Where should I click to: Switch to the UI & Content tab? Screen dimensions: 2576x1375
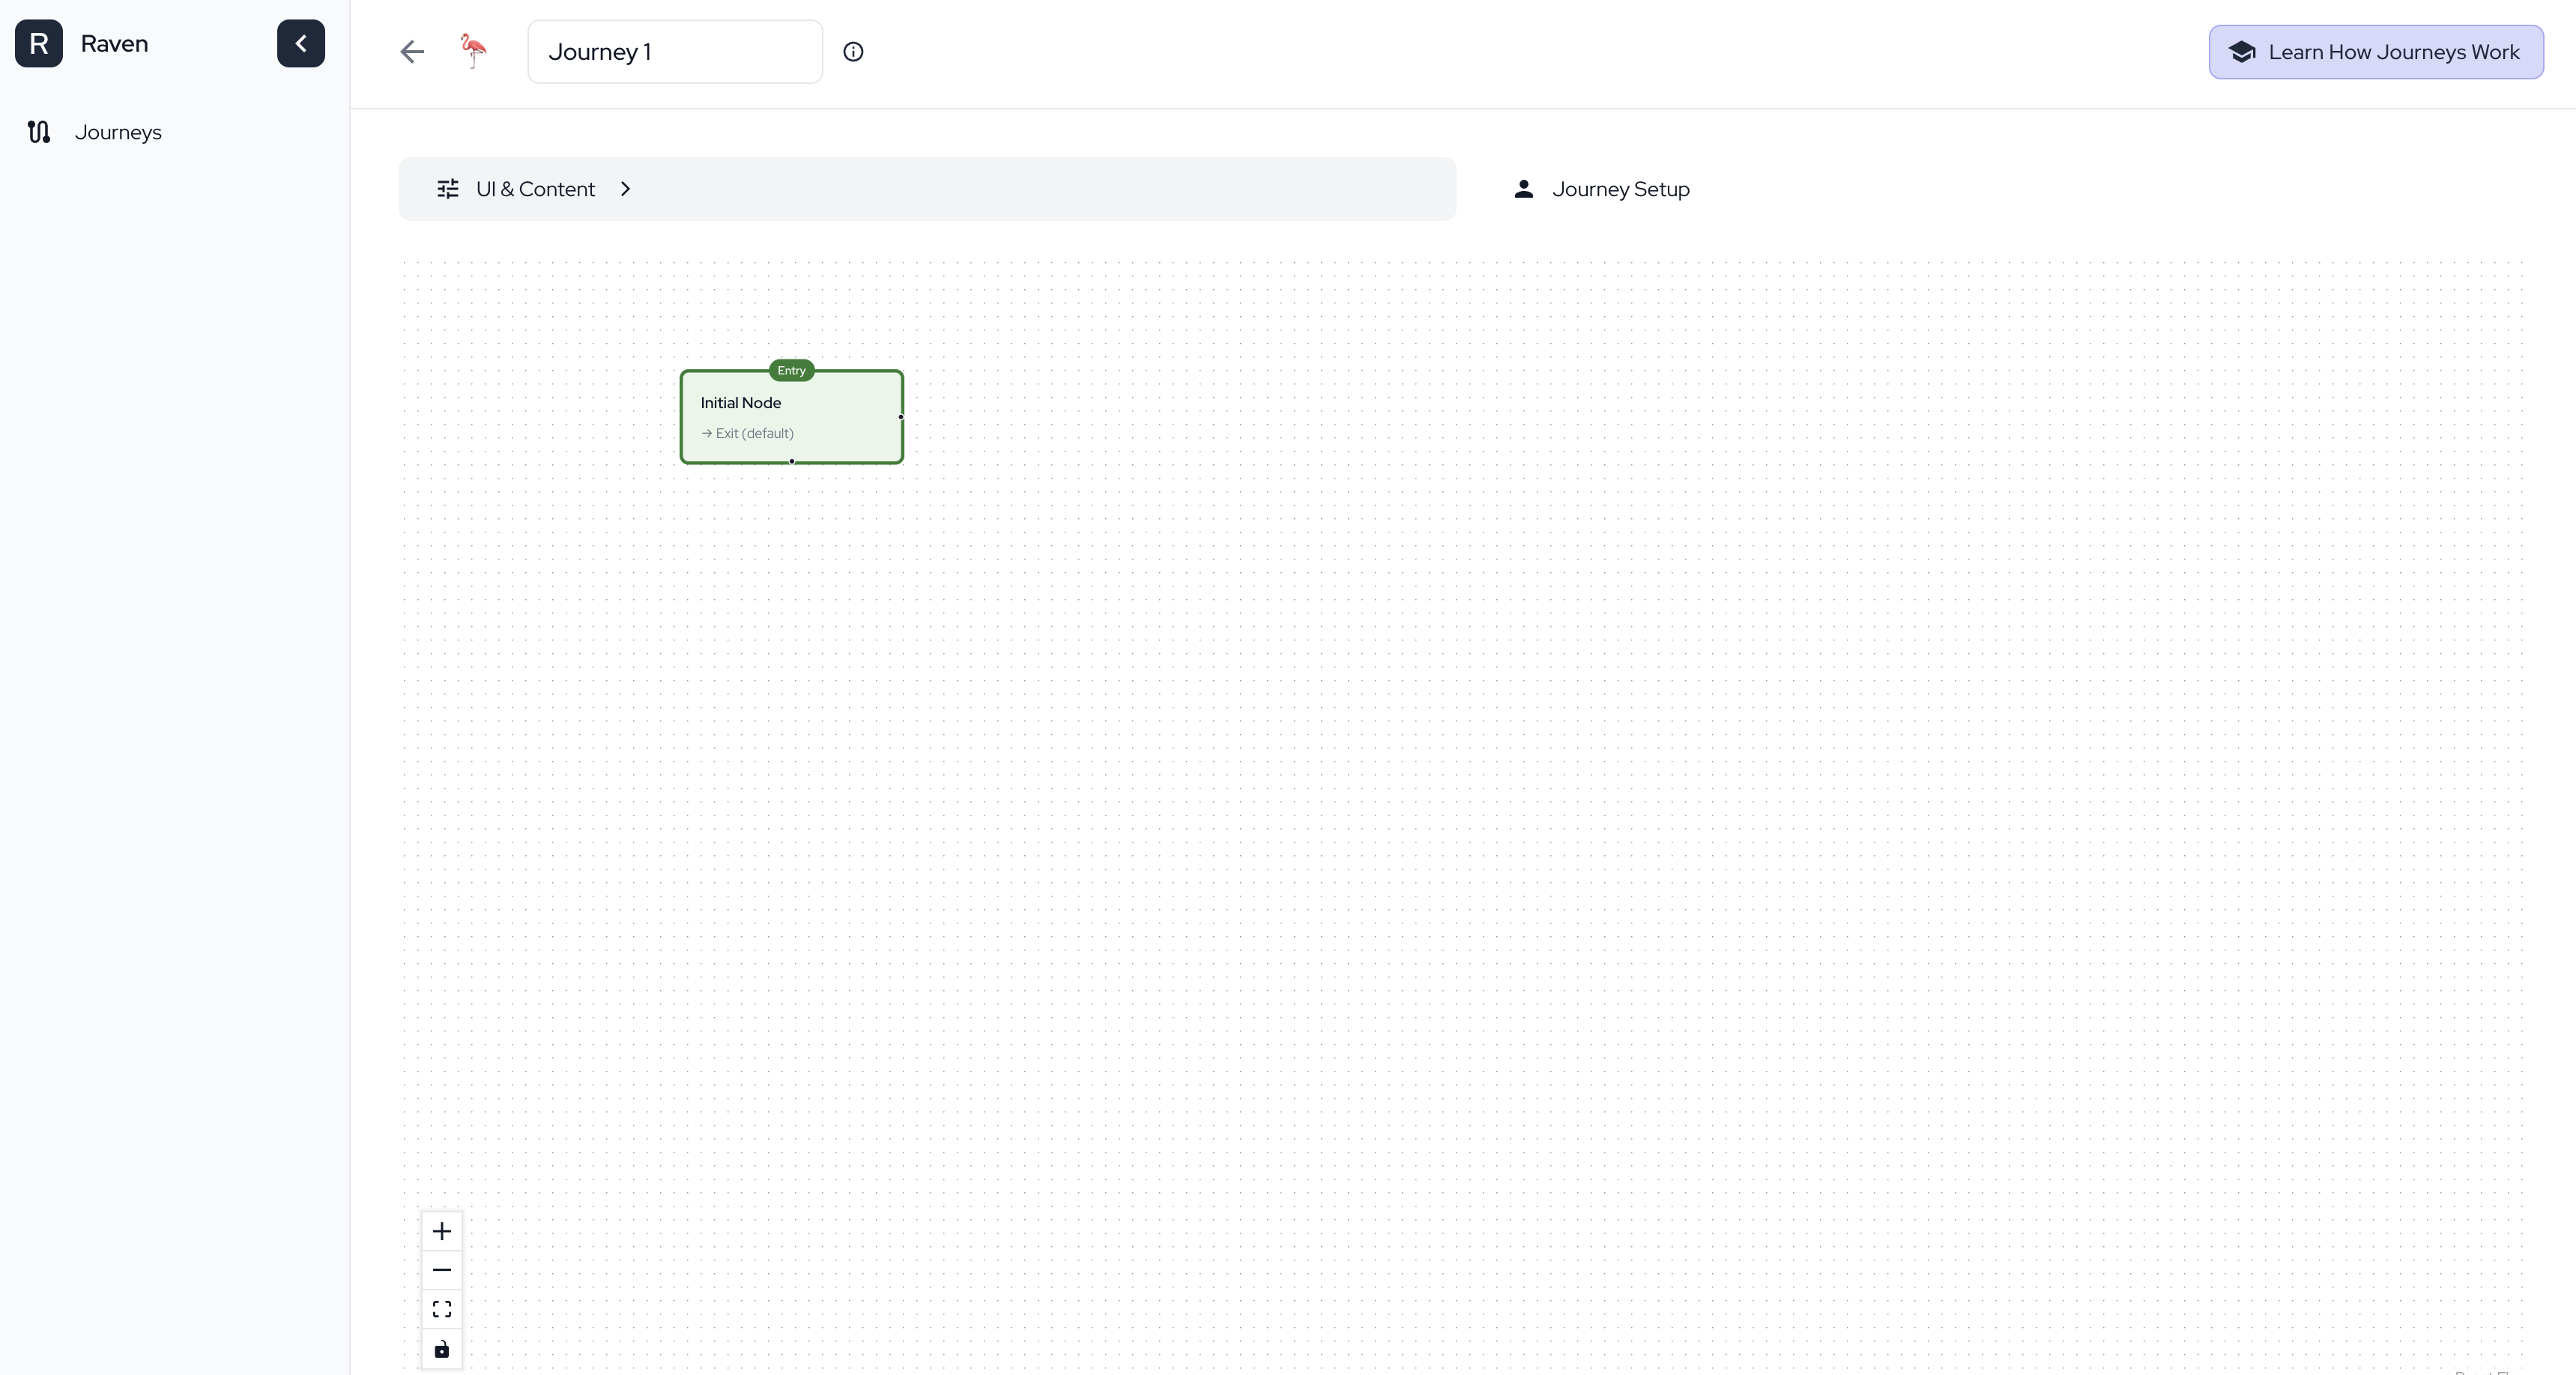point(535,189)
